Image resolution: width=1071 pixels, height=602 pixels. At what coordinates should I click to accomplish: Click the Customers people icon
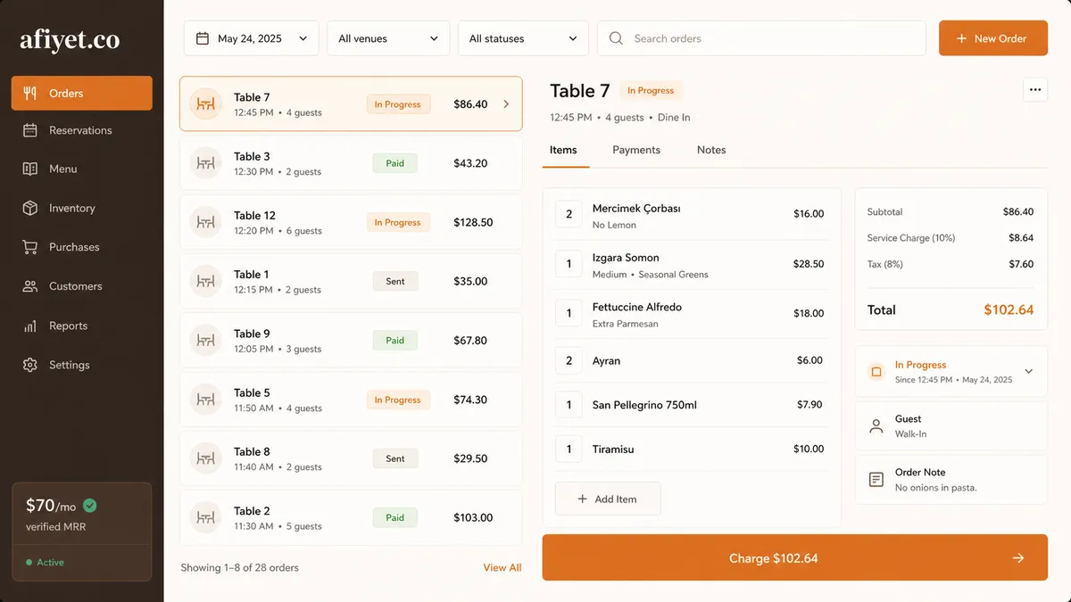(x=30, y=286)
